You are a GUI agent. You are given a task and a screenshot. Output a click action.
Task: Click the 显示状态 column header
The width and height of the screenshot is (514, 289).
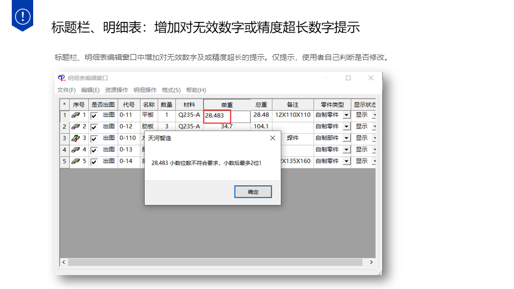click(x=363, y=105)
